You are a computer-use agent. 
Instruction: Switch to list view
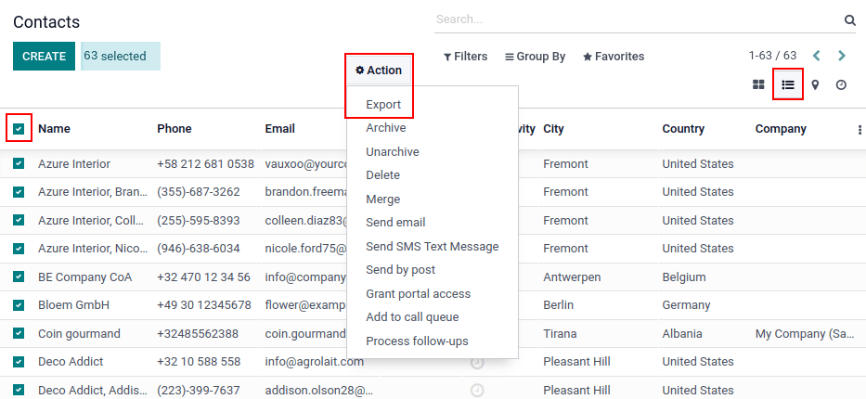(788, 84)
